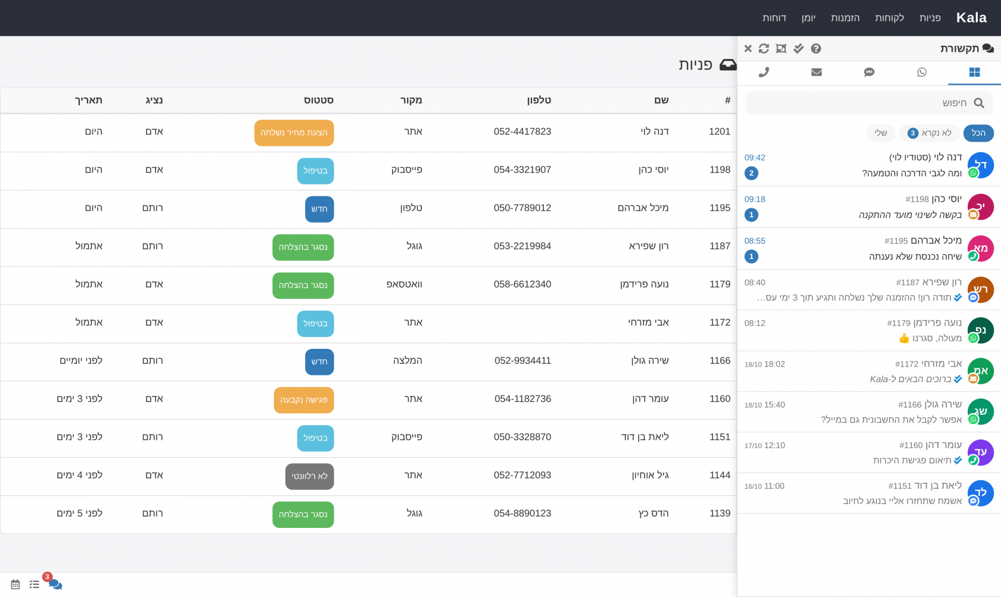Switch to the email tab icon
Image resolution: width=1001 pixels, height=597 pixels.
(816, 73)
